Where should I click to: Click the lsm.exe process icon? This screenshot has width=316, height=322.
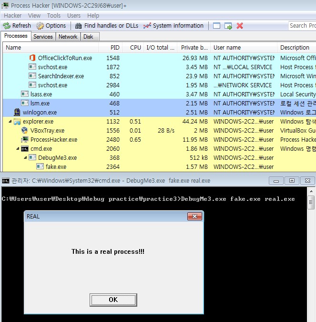click(25, 103)
